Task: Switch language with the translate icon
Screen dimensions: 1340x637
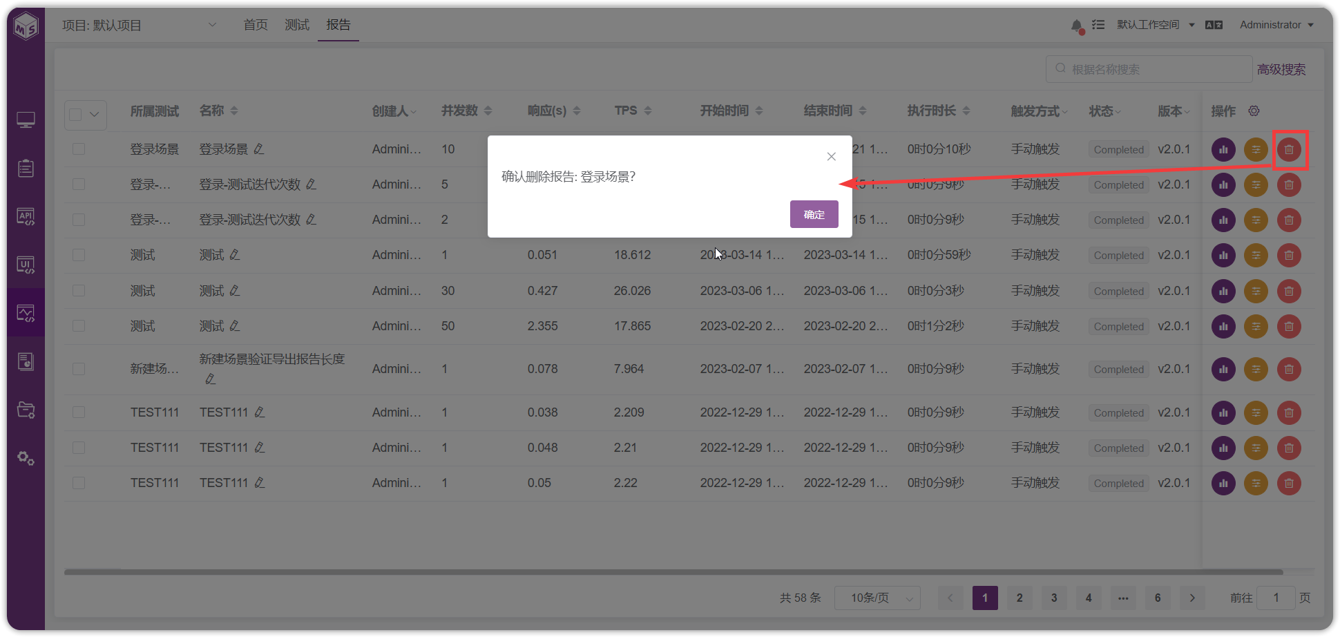Action: tap(1214, 25)
